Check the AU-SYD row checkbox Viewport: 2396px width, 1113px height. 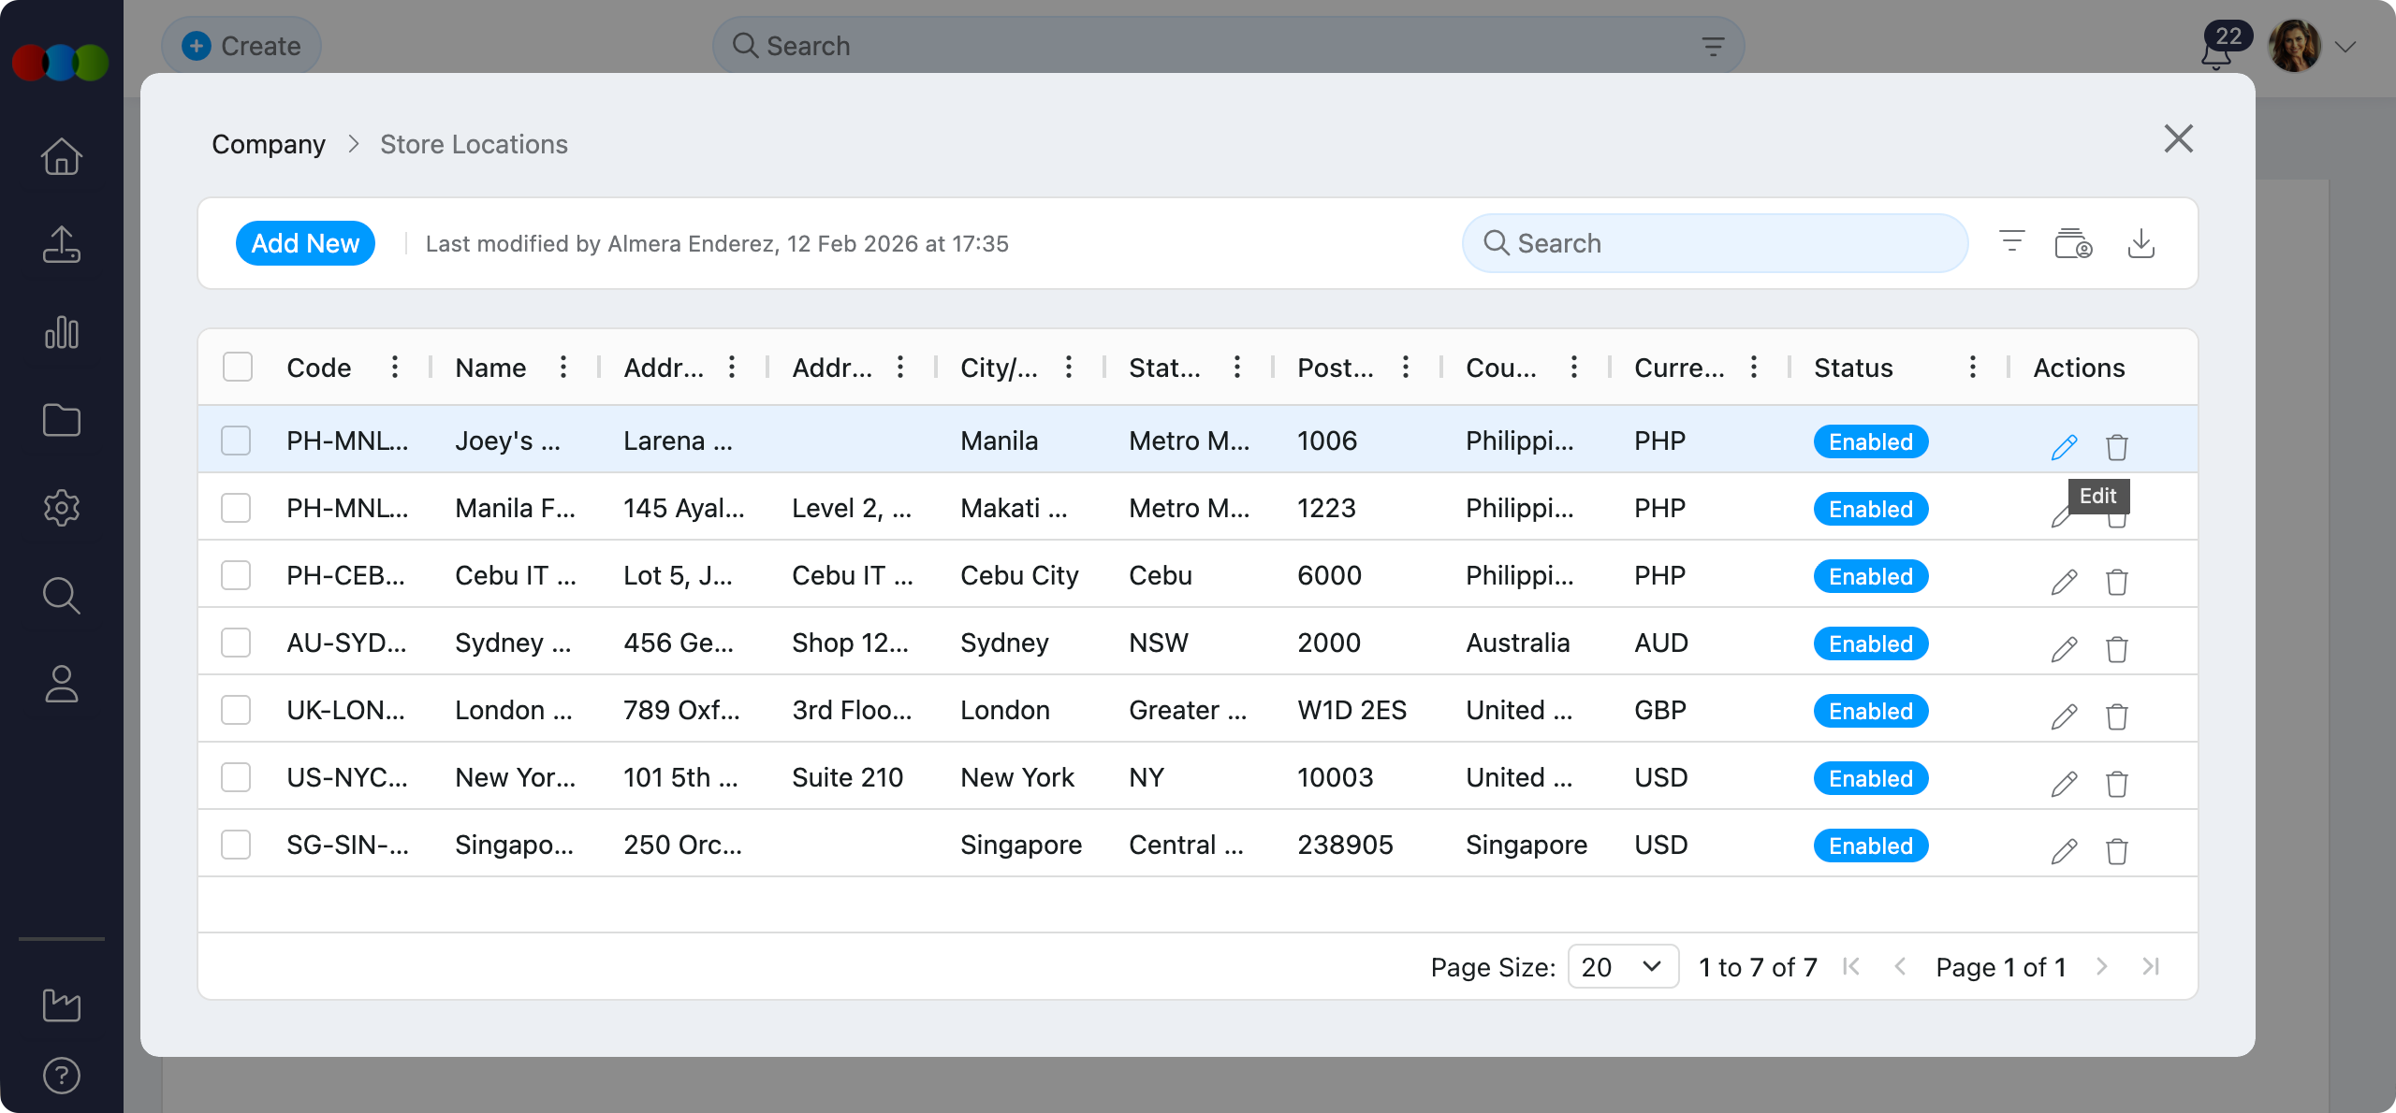point(236,643)
